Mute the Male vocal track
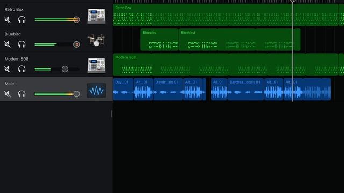The height and width of the screenshot is (193, 344). (8, 94)
